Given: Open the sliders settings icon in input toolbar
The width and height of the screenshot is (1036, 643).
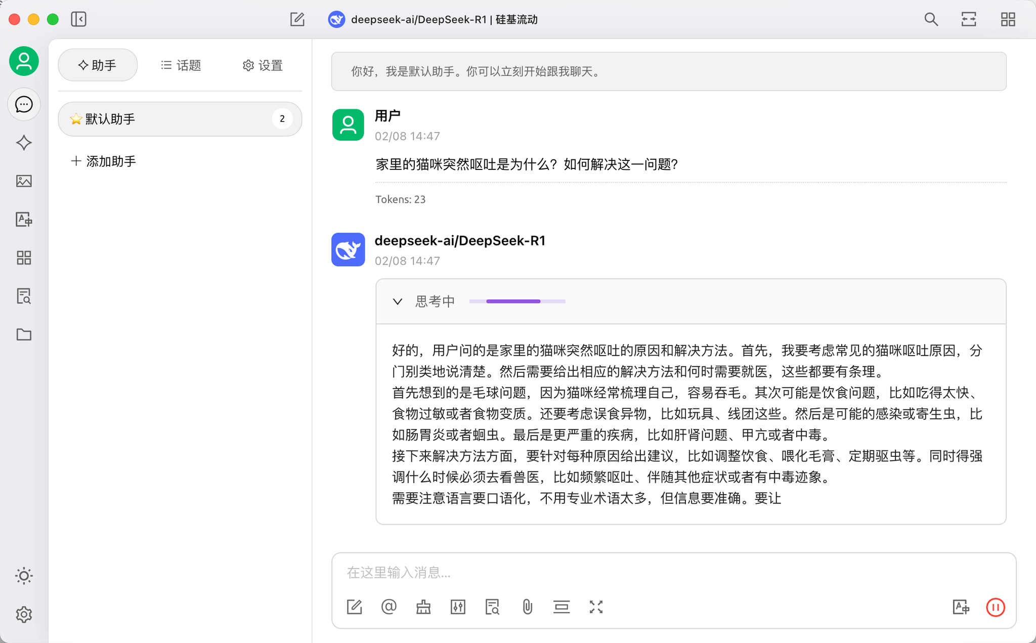Looking at the screenshot, I should click(458, 607).
